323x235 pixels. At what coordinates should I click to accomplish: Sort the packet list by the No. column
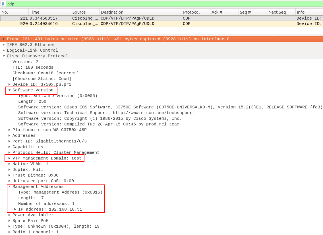(x=14, y=12)
